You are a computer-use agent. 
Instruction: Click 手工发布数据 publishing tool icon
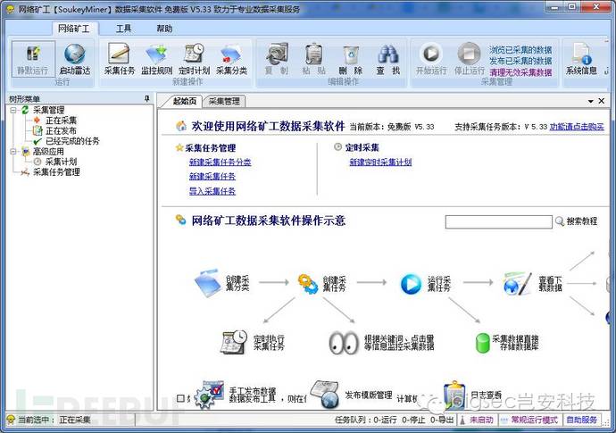(210, 396)
